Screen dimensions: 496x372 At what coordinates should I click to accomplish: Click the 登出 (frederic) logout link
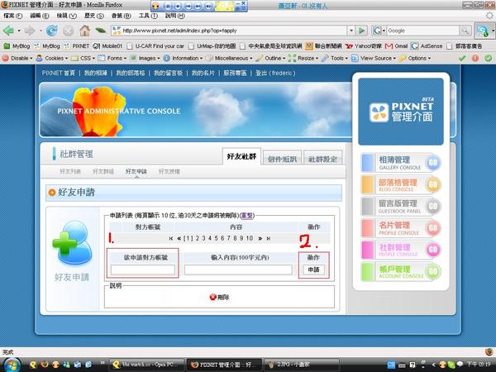click(x=275, y=73)
